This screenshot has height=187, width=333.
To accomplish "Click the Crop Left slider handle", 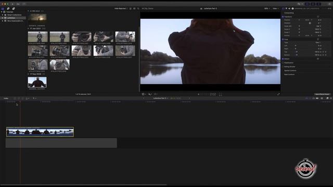I will click(296, 46).
